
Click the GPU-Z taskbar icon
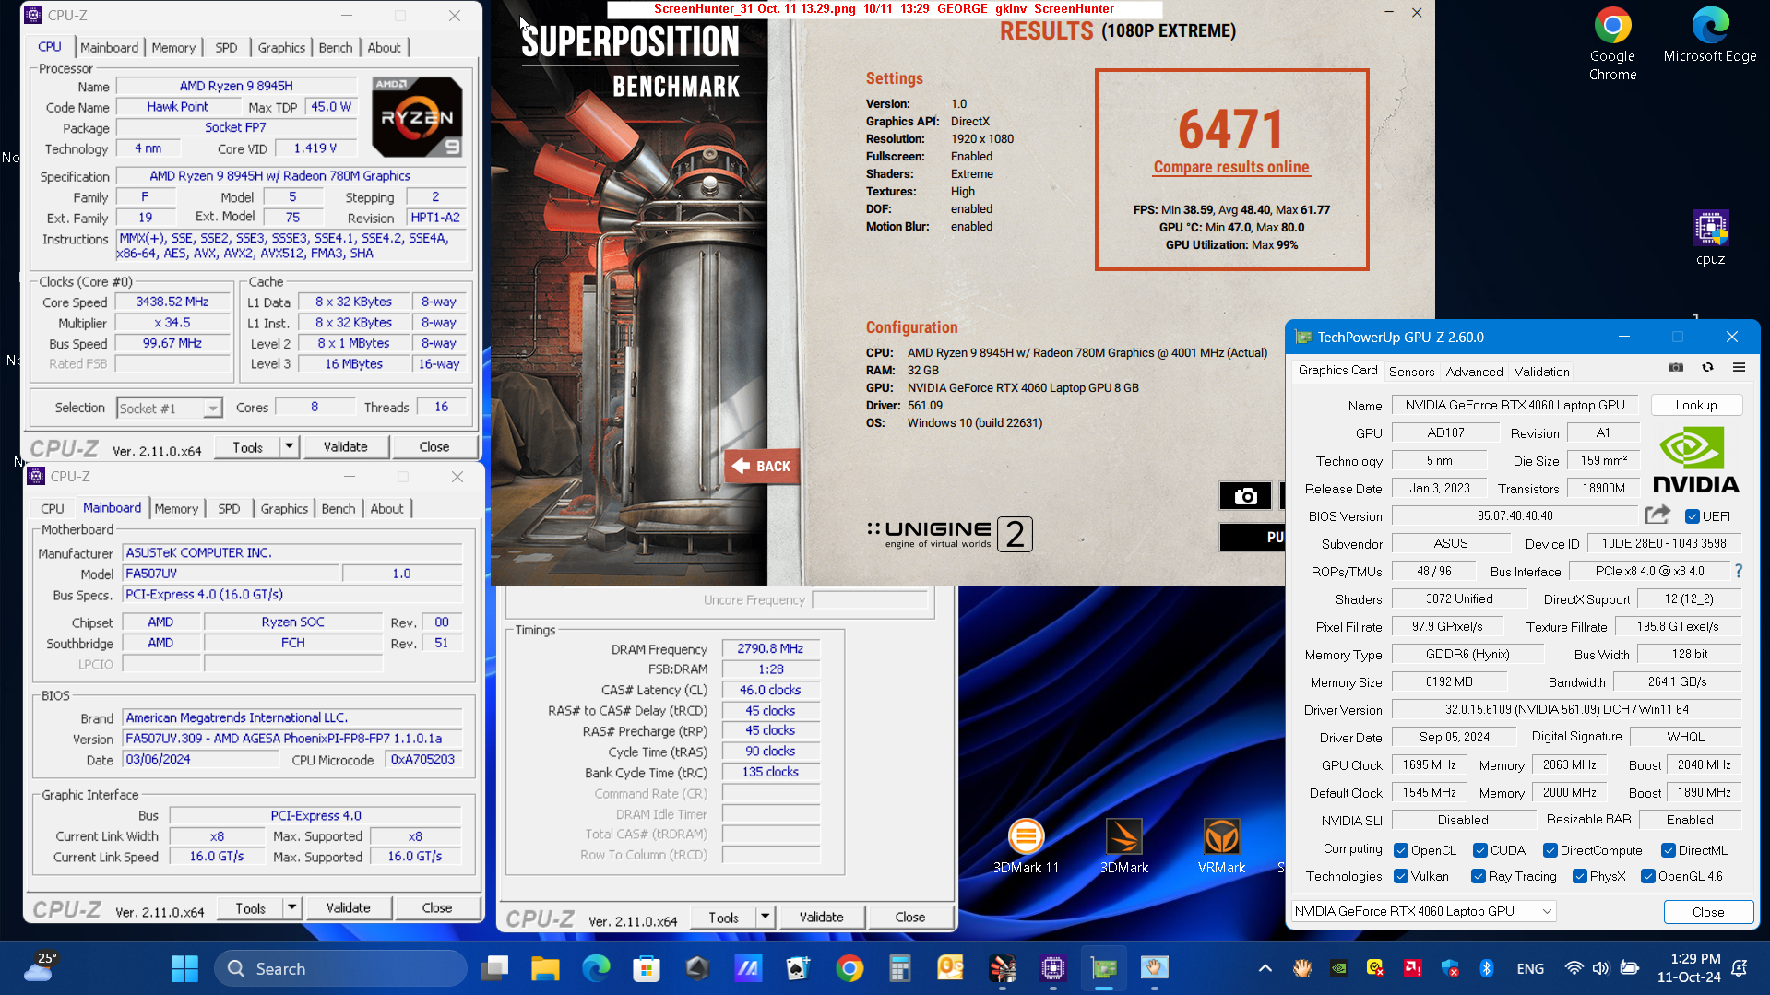pyautogui.click(x=1103, y=968)
